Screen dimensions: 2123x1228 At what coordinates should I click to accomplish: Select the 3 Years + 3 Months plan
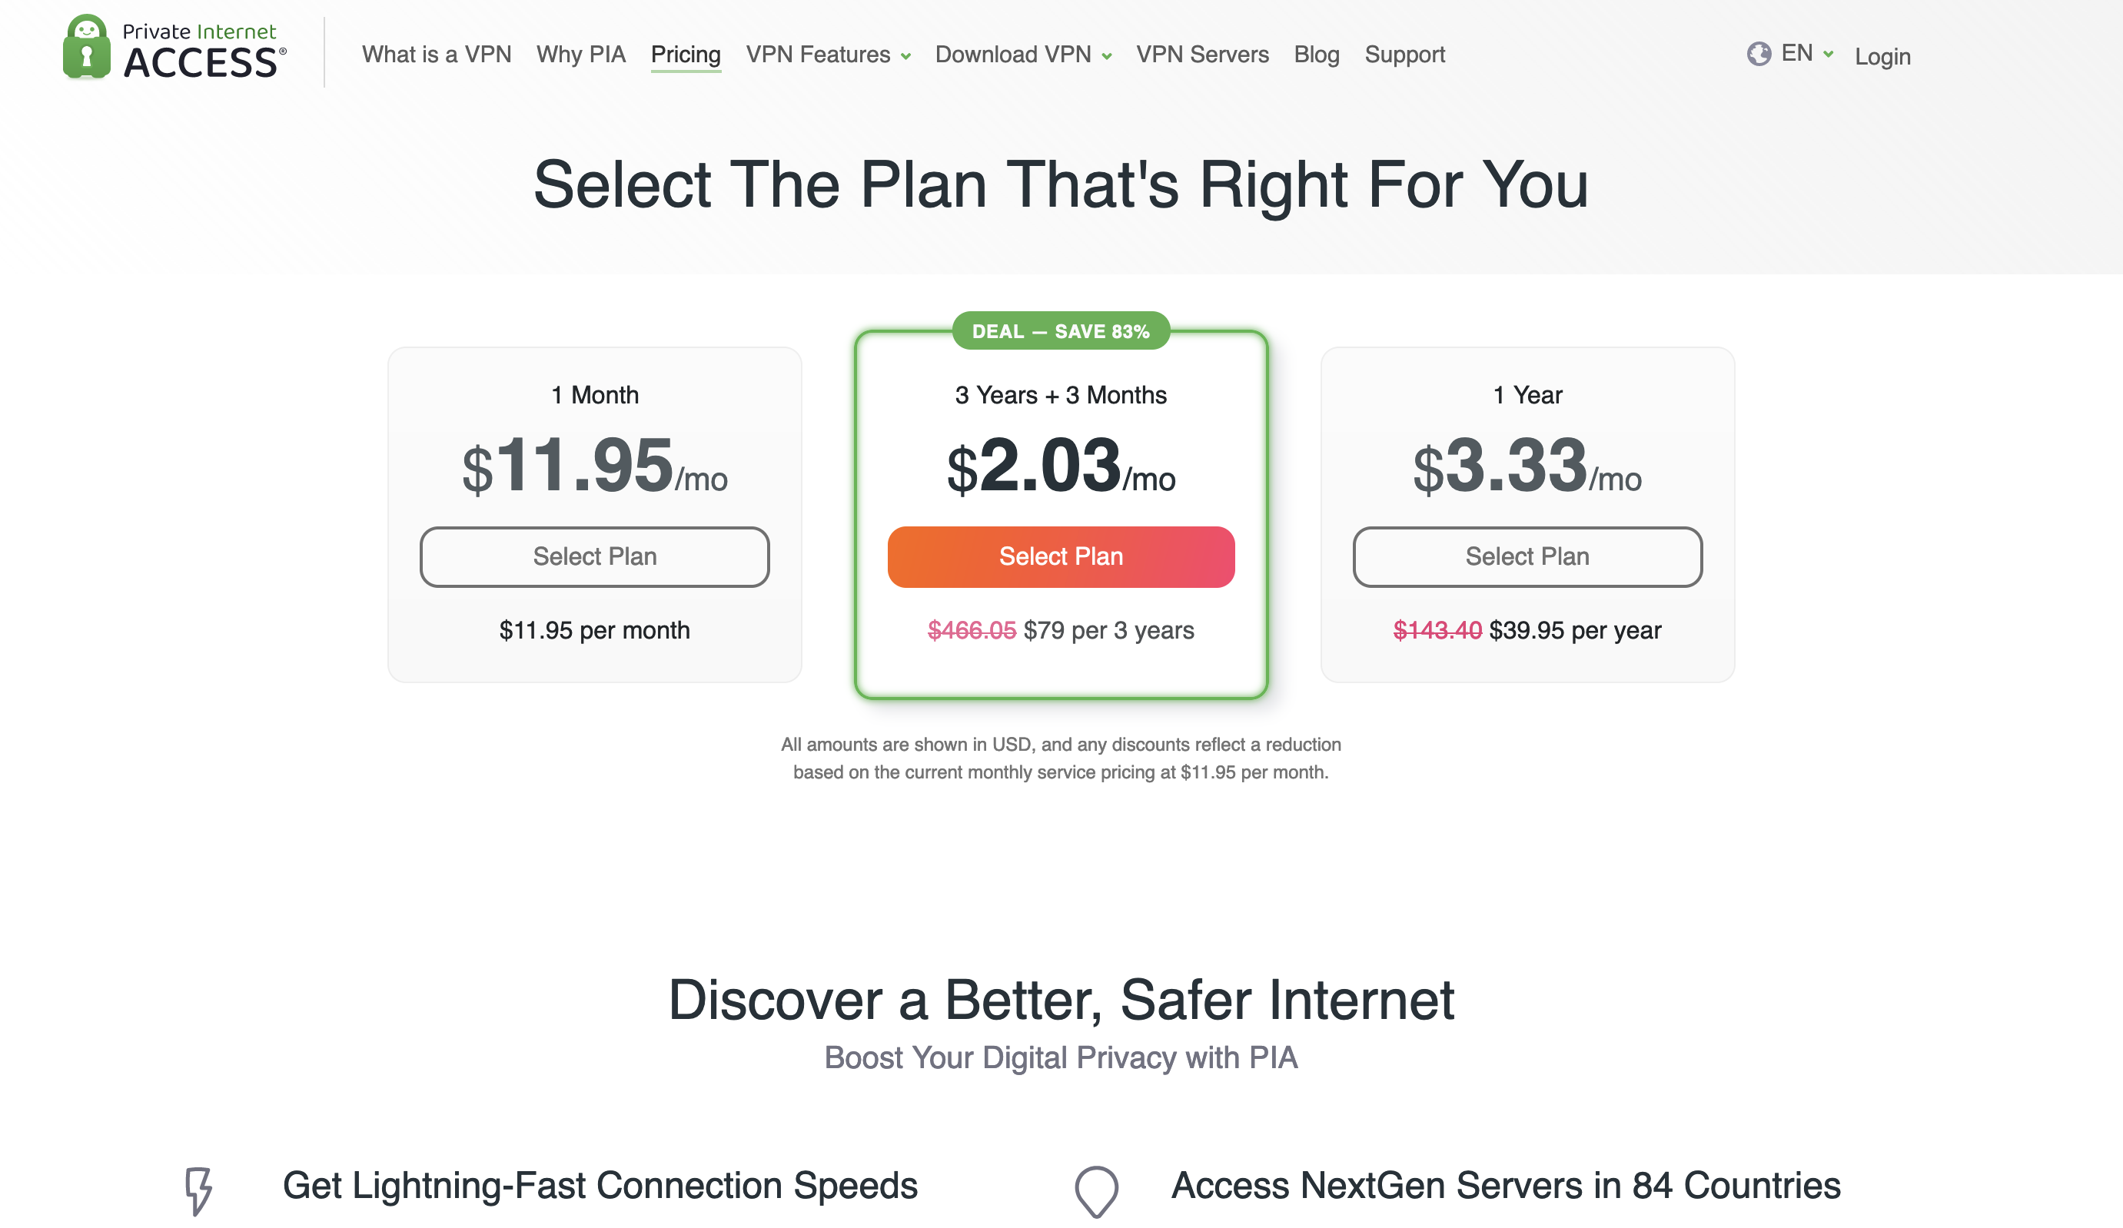(x=1060, y=556)
